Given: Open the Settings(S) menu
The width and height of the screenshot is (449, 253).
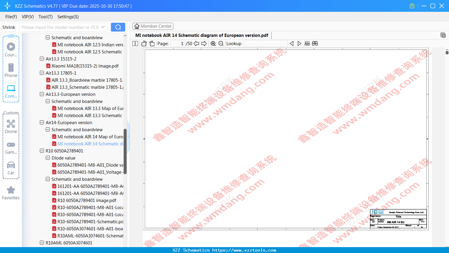Looking at the screenshot, I should pos(68,17).
